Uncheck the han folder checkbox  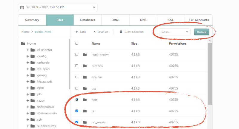tap(77, 100)
